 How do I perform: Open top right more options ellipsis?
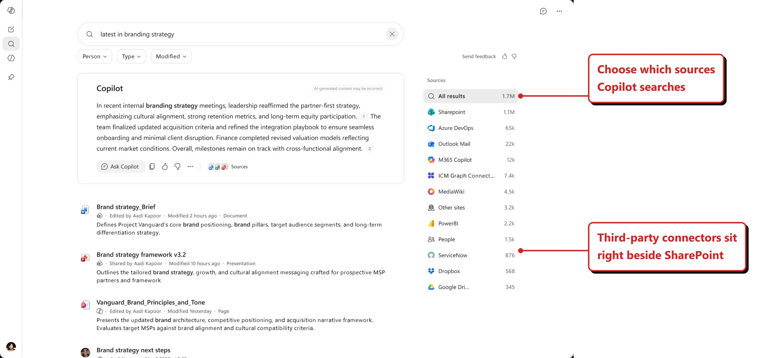point(559,11)
